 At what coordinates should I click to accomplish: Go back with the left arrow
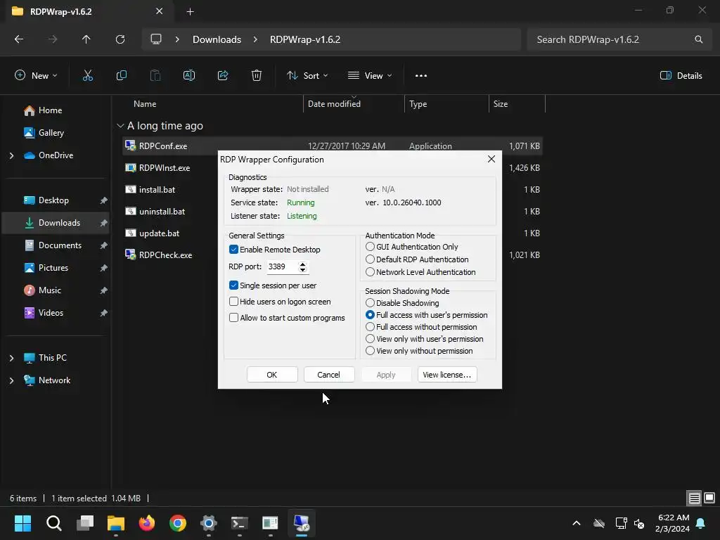19,39
